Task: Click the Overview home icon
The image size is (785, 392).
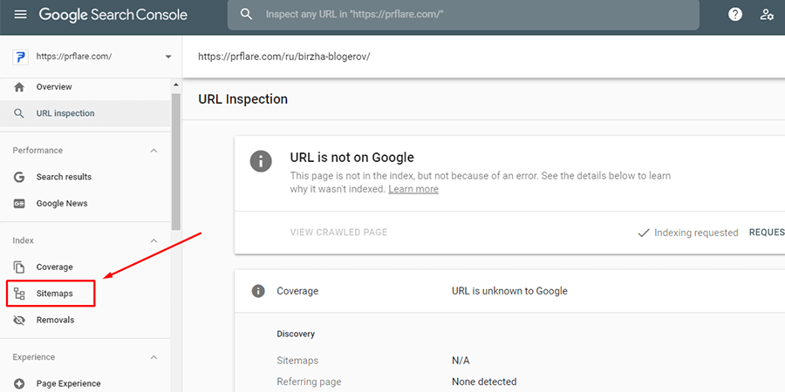Action: (19, 87)
